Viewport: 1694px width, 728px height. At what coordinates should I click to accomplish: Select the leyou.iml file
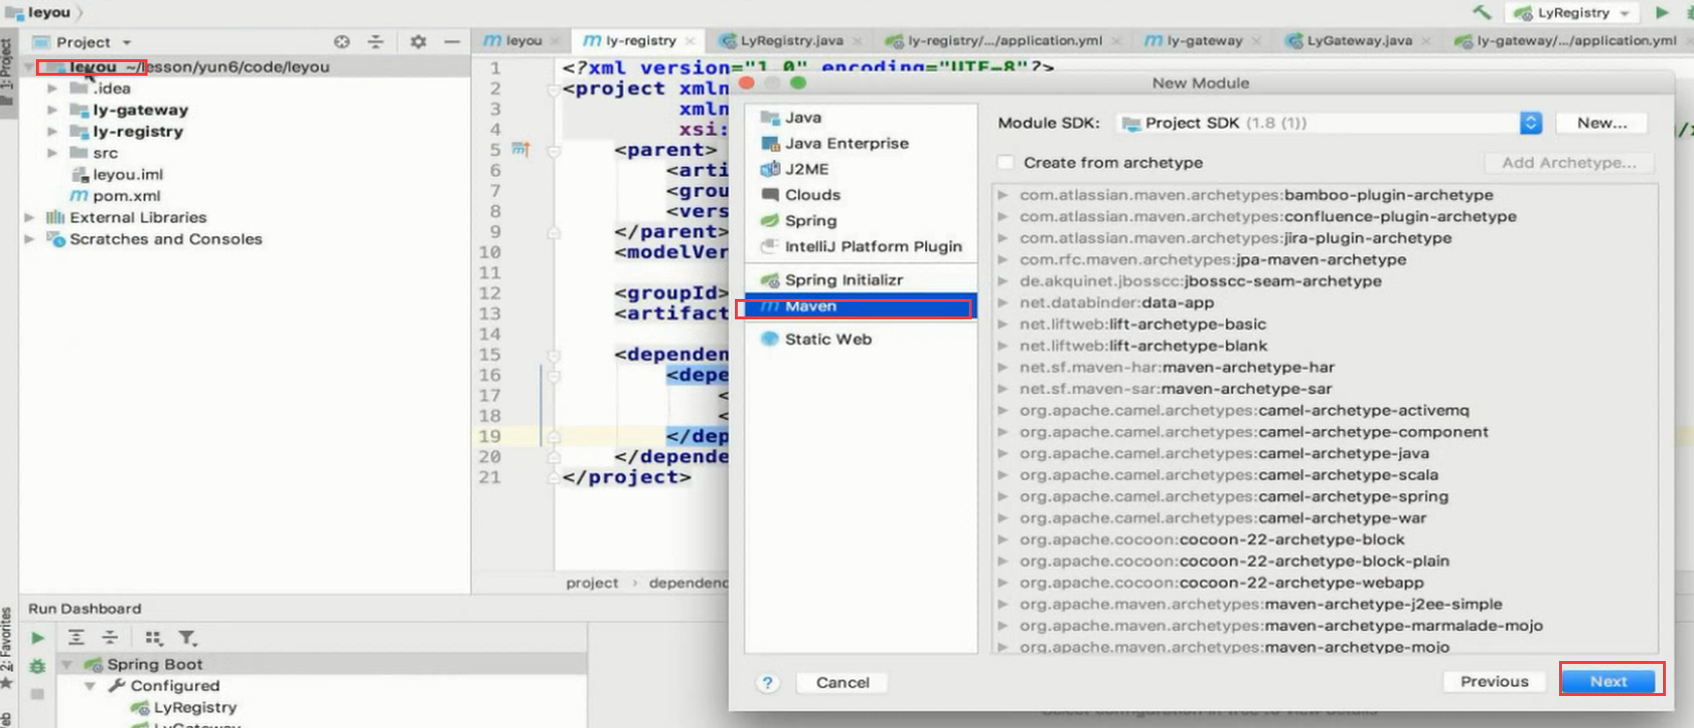127,174
